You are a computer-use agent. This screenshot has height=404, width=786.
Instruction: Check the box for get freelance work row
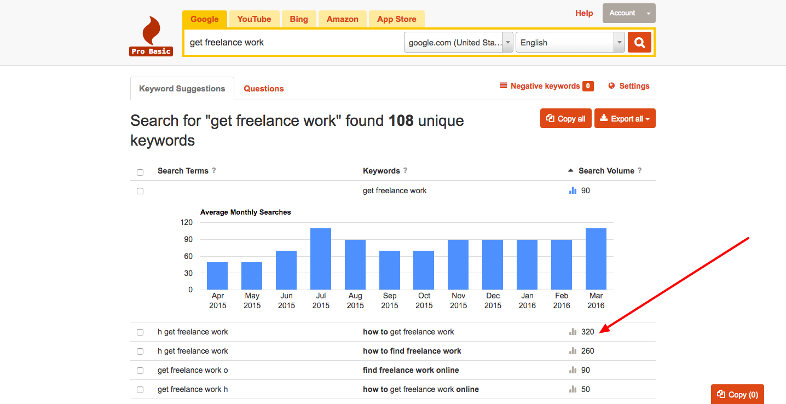click(140, 191)
